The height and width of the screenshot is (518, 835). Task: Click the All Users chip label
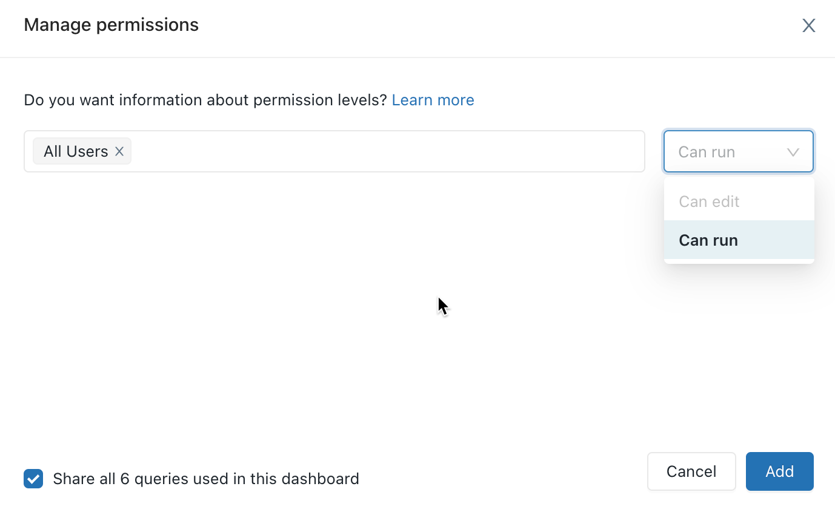click(x=76, y=151)
